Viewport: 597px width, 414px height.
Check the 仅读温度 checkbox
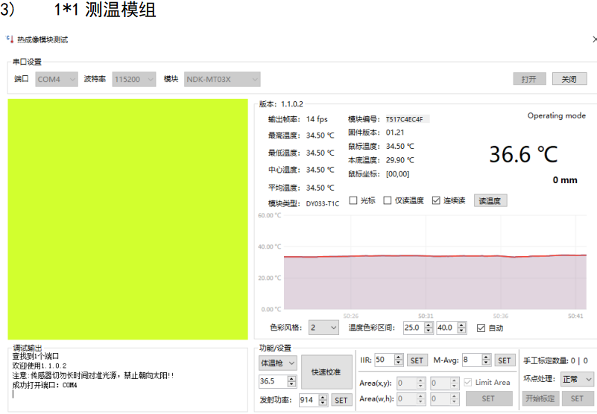[x=388, y=200]
